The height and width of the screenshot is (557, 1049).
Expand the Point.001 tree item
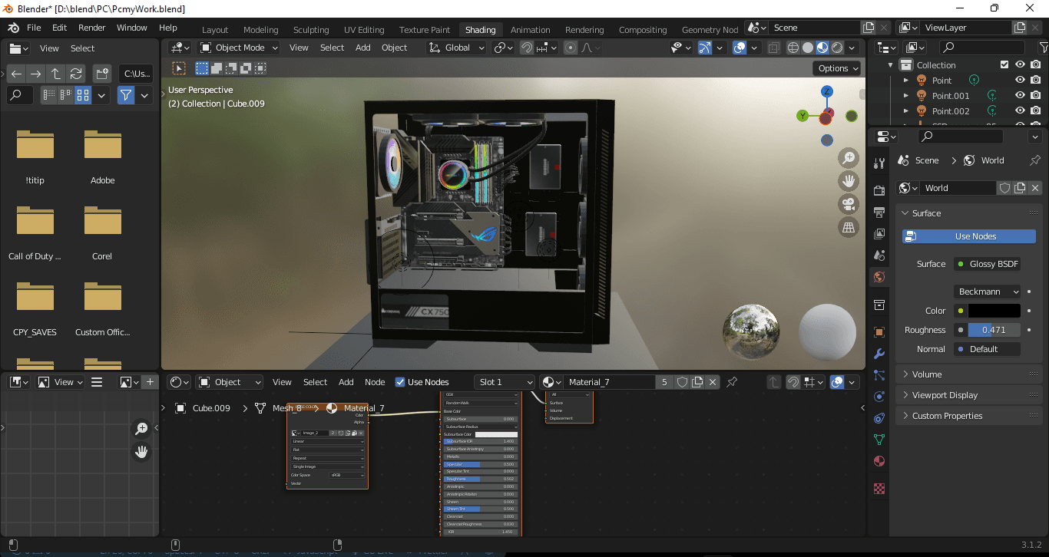click(906, 96)
